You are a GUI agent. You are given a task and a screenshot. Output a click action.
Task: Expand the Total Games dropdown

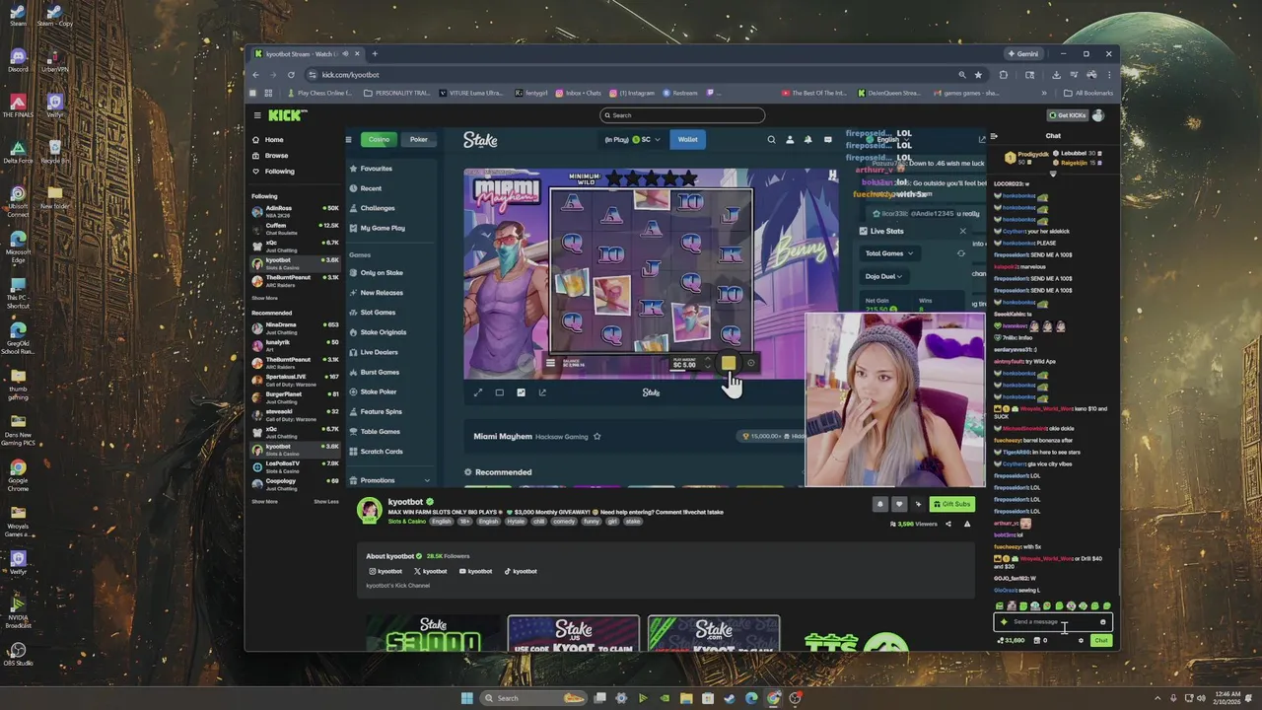pos(889,253)
